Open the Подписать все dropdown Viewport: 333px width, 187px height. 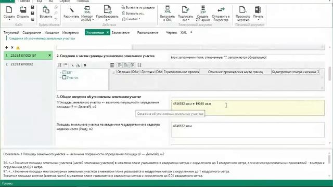coord(189,20)
